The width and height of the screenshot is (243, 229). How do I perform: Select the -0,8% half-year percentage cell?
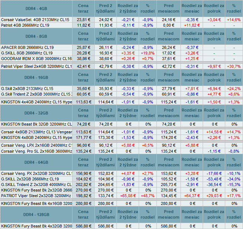[x=234, y=151]
